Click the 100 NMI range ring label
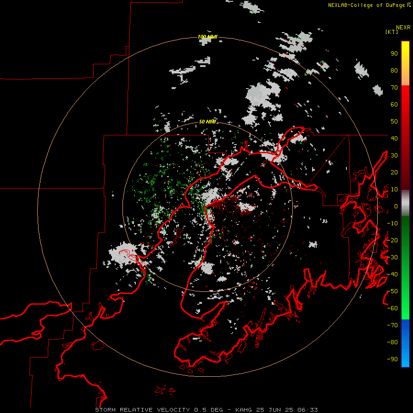The height and width of the screenshot is (413, 413). pyautogui.click(x=207, y=37)
